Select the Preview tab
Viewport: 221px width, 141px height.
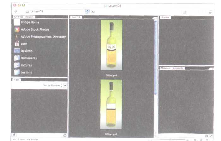(x=165, y=17)
